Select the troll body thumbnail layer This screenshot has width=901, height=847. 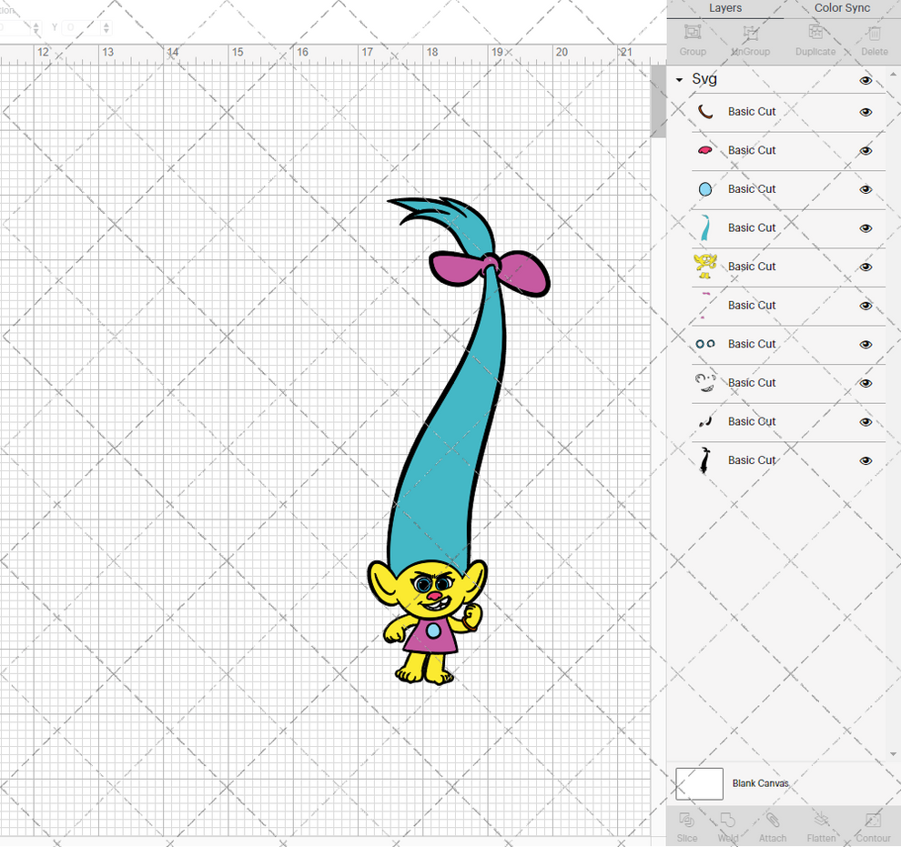[704, 266]
